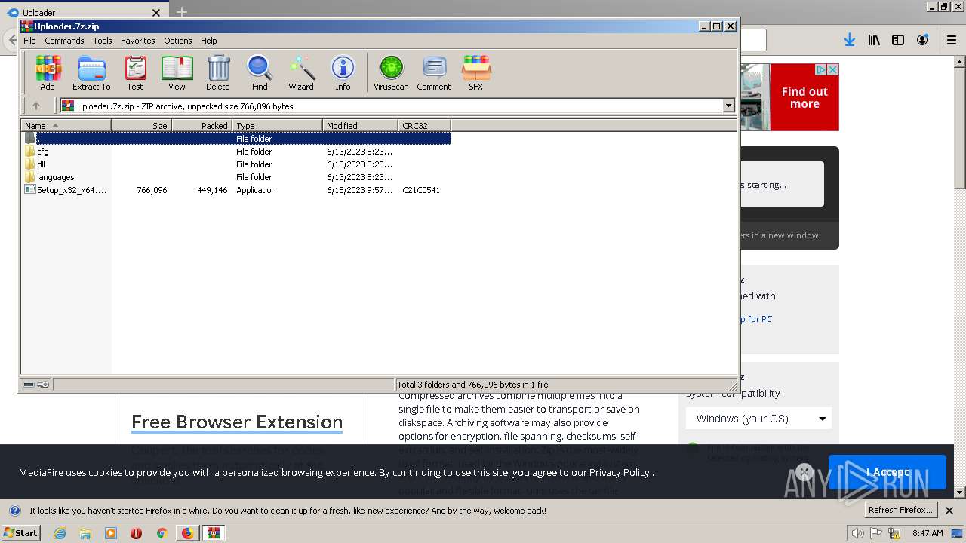Open Firefox account icon
This screenshot has width=966, height=543.
click(x=922, y=40)
